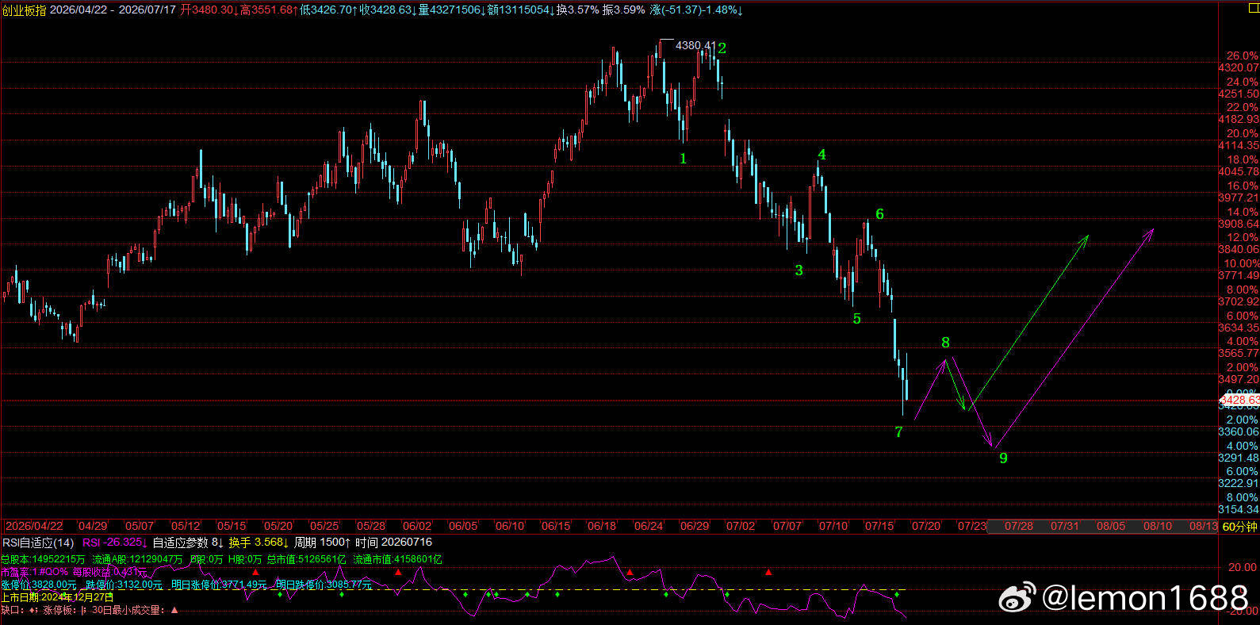Click wave label 7 at the chart low
Screen dimensions: 1260x625
click(x=898, y=432)
